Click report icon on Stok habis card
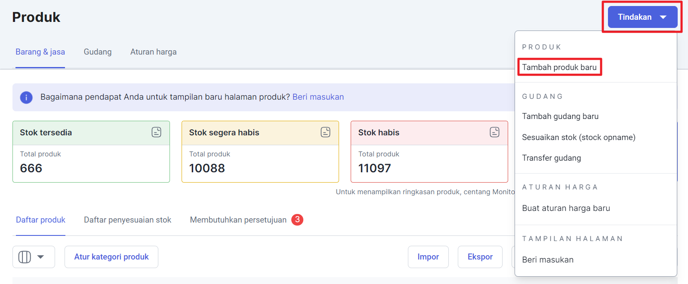Viewport: 688px width, 284px height. [495, 132]
